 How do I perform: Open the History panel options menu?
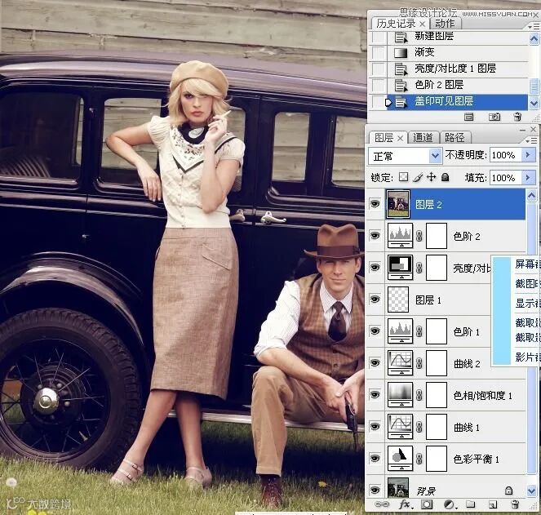click(534, 25)
